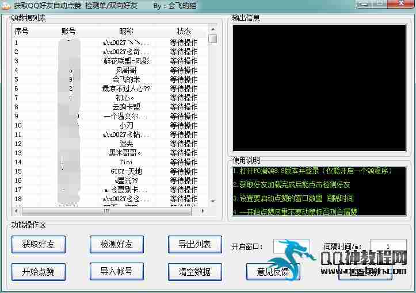Start liking with the 开始点赞 button
This screenshot has height=293, width=416.
click(39, 272)
